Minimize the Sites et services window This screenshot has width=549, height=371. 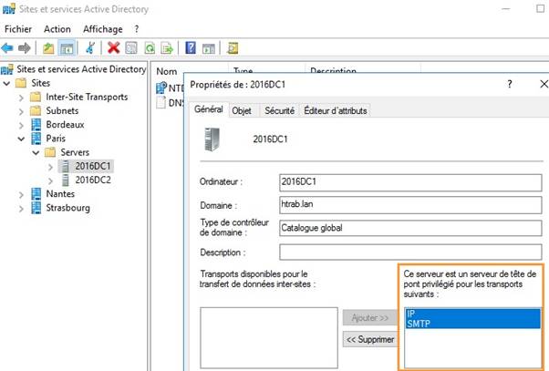[x=506, y=9]
